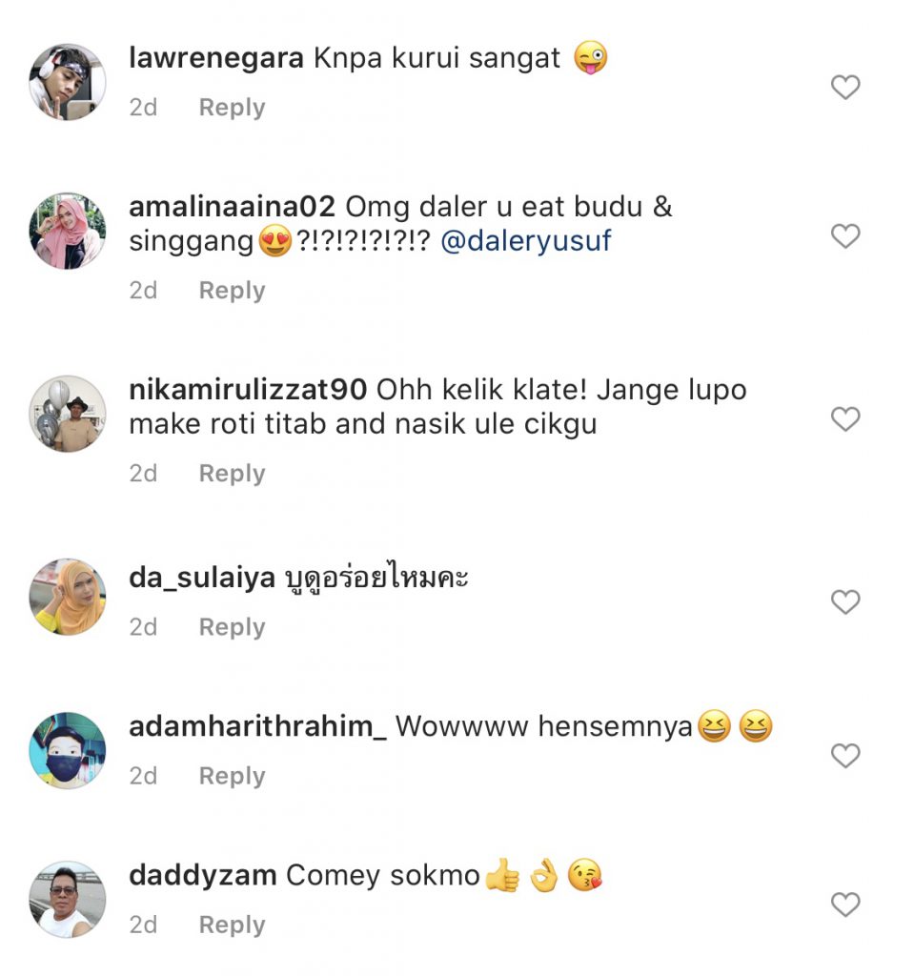The height and width of the screenshot is (976, 914).
Task: Open lawrenegara's profile picture
Action: point(68,82)
